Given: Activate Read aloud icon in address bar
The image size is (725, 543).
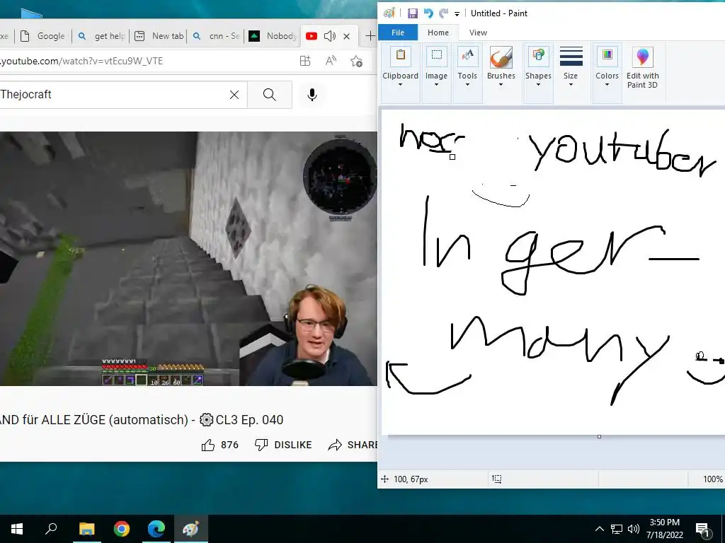Looking at the screenshot, I should [x=331, y=61].
